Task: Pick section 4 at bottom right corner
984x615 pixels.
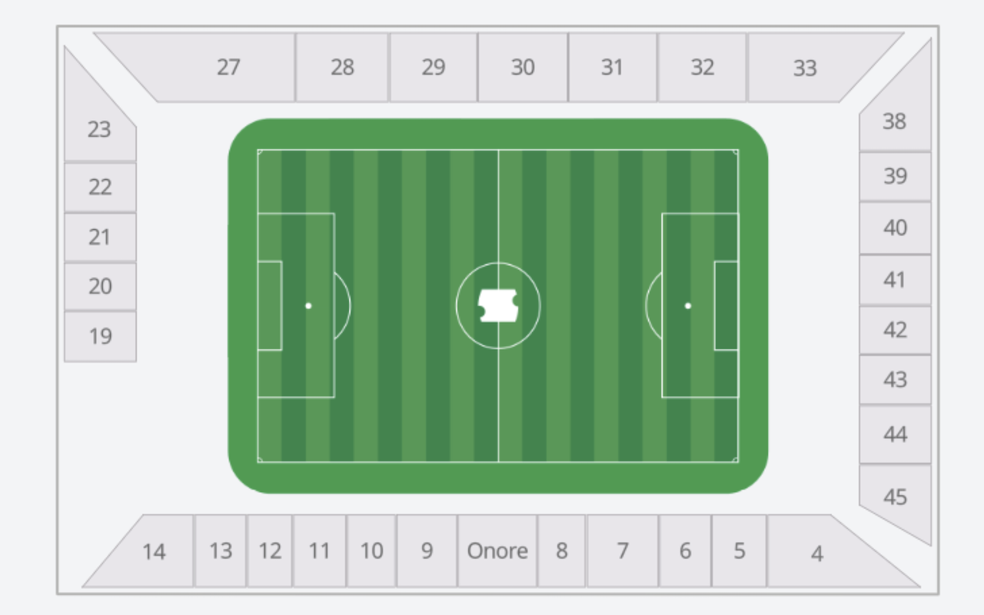Action: click(x=830, y=552)
